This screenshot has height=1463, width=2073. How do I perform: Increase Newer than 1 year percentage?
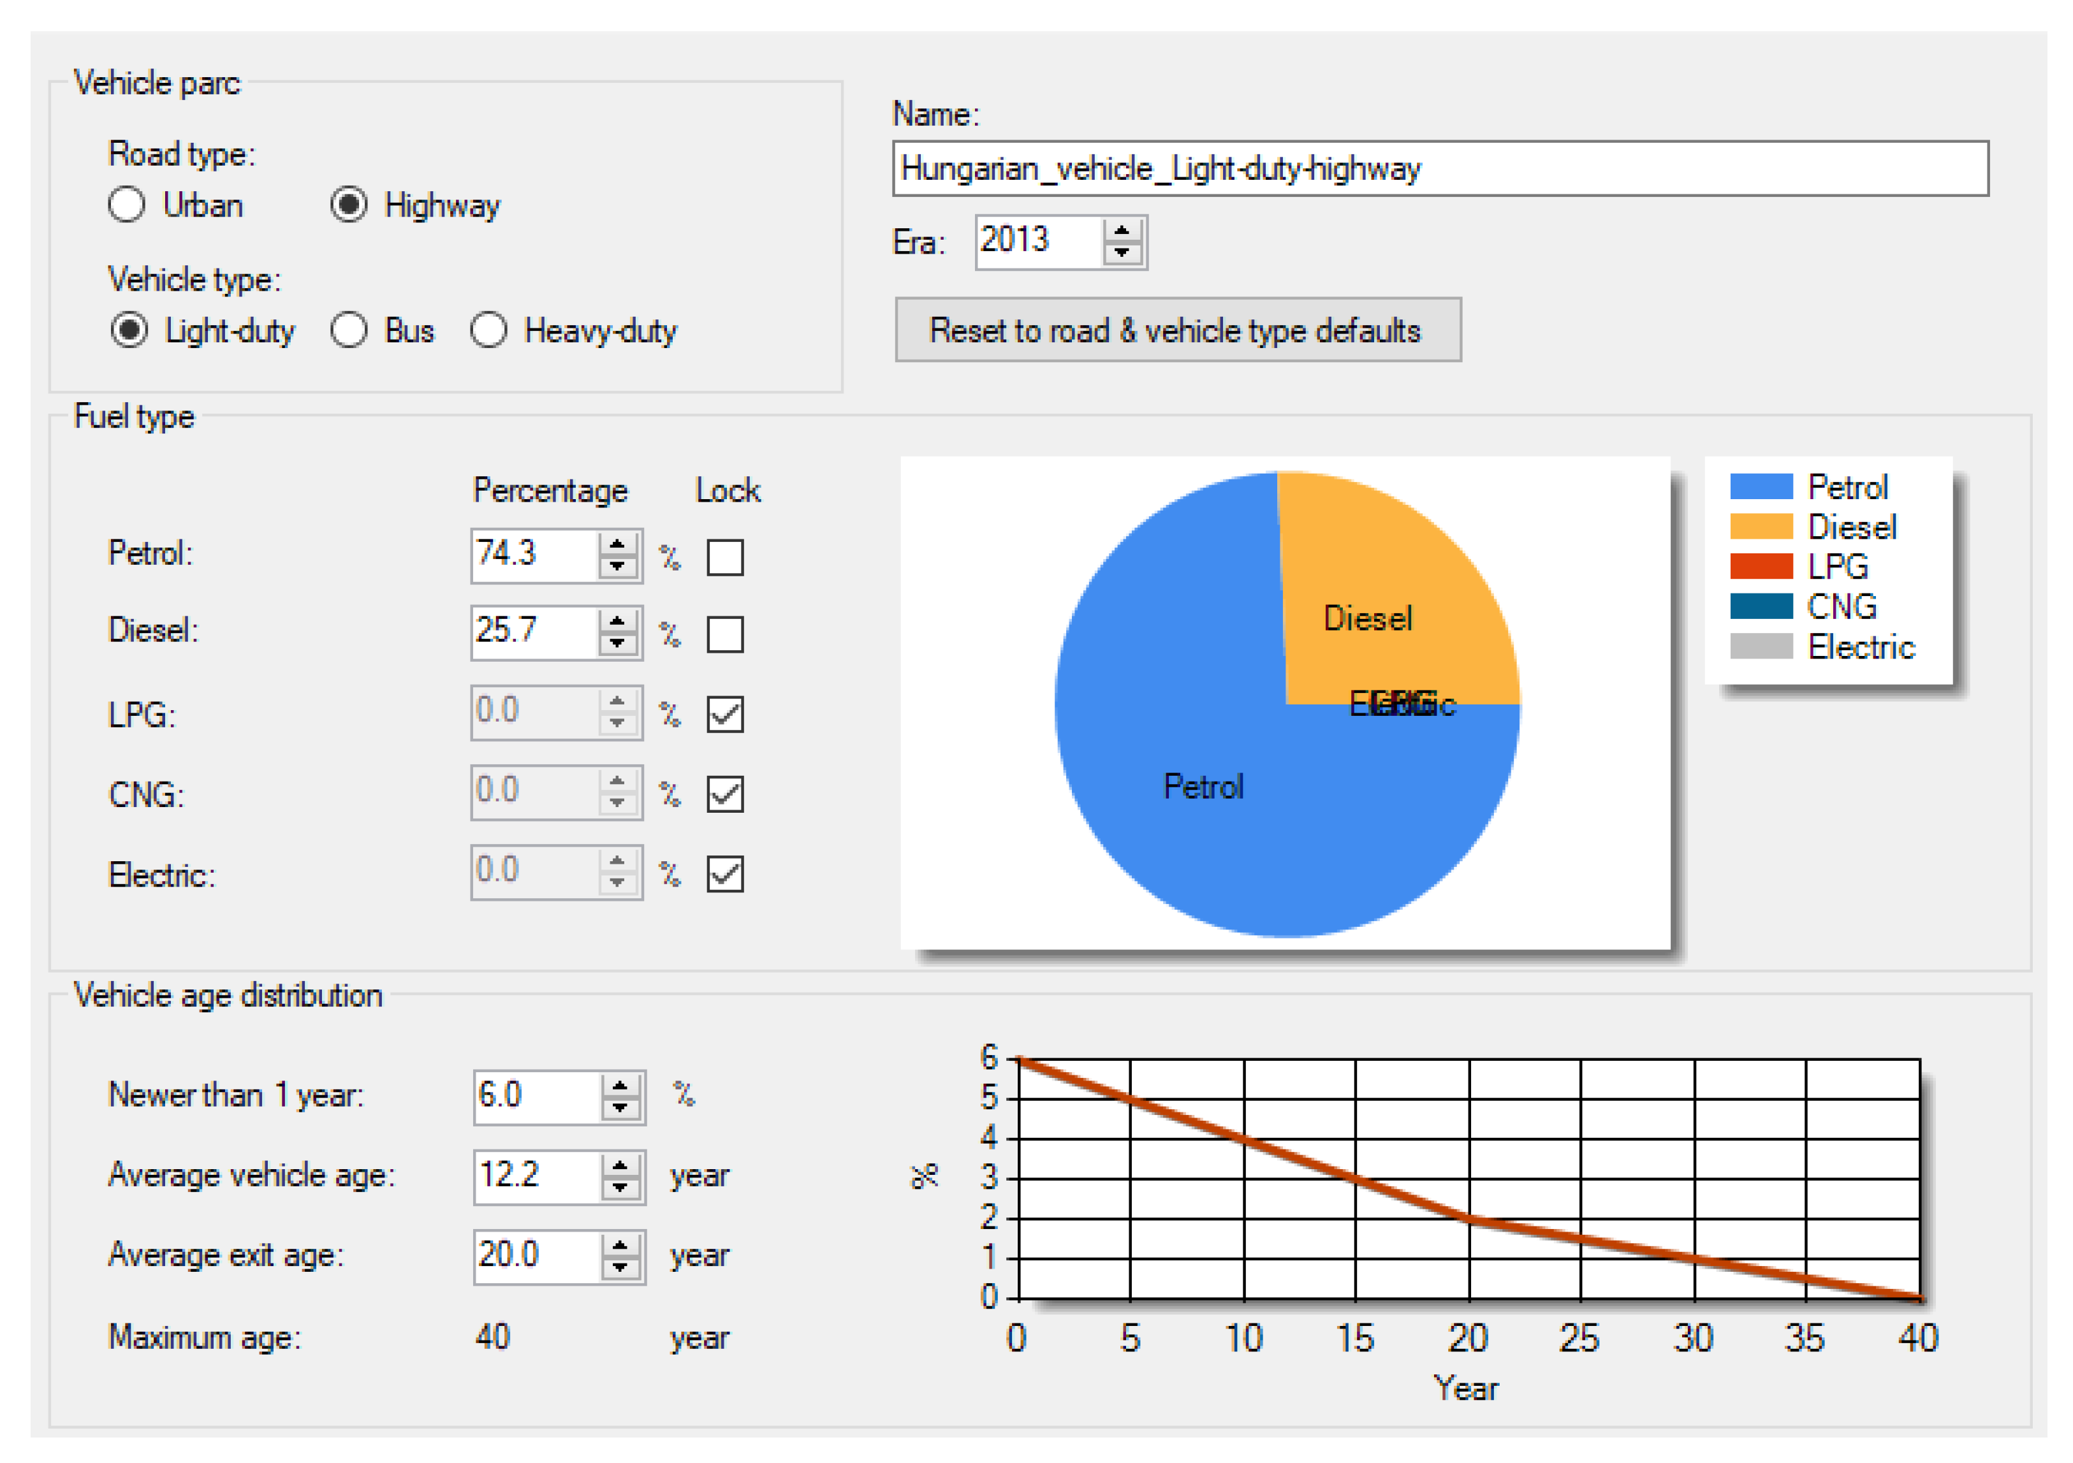(x=620, y=1087)
